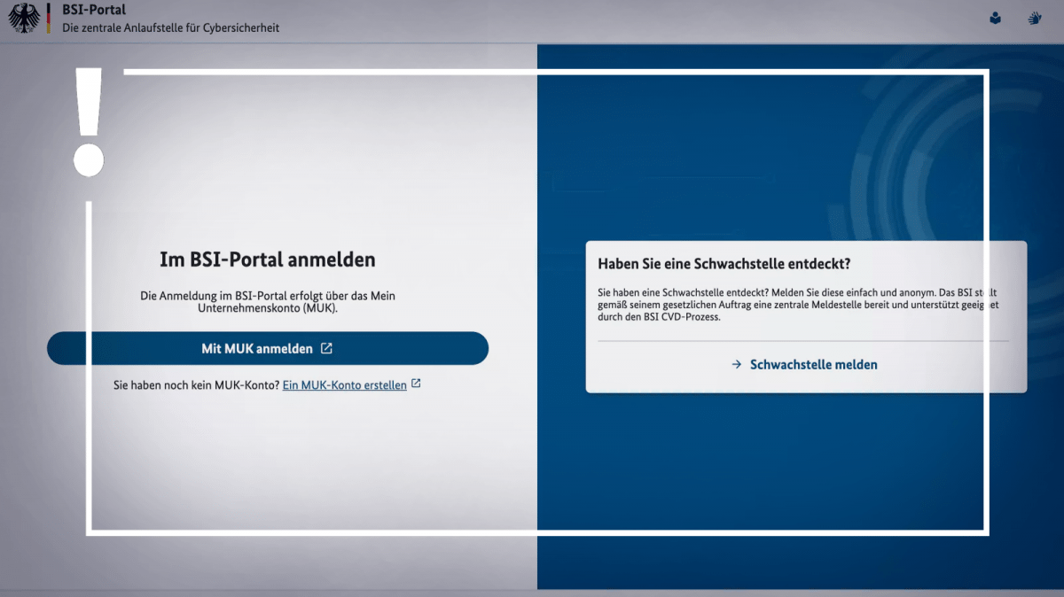The height and width of the screenshot is (597, 1064).
Task: Click the arrow icon before Schwachstelle melden
Action: pos(736,364)
